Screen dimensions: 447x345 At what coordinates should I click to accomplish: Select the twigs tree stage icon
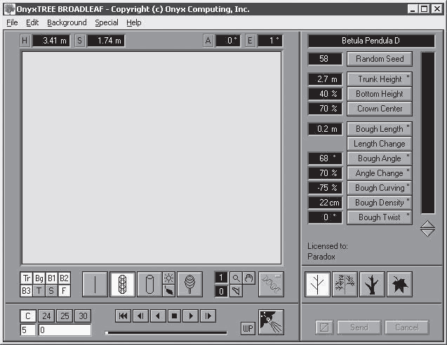coord(345,284)
